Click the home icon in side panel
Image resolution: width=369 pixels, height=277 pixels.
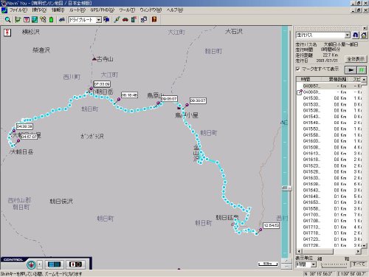[364, 35]
